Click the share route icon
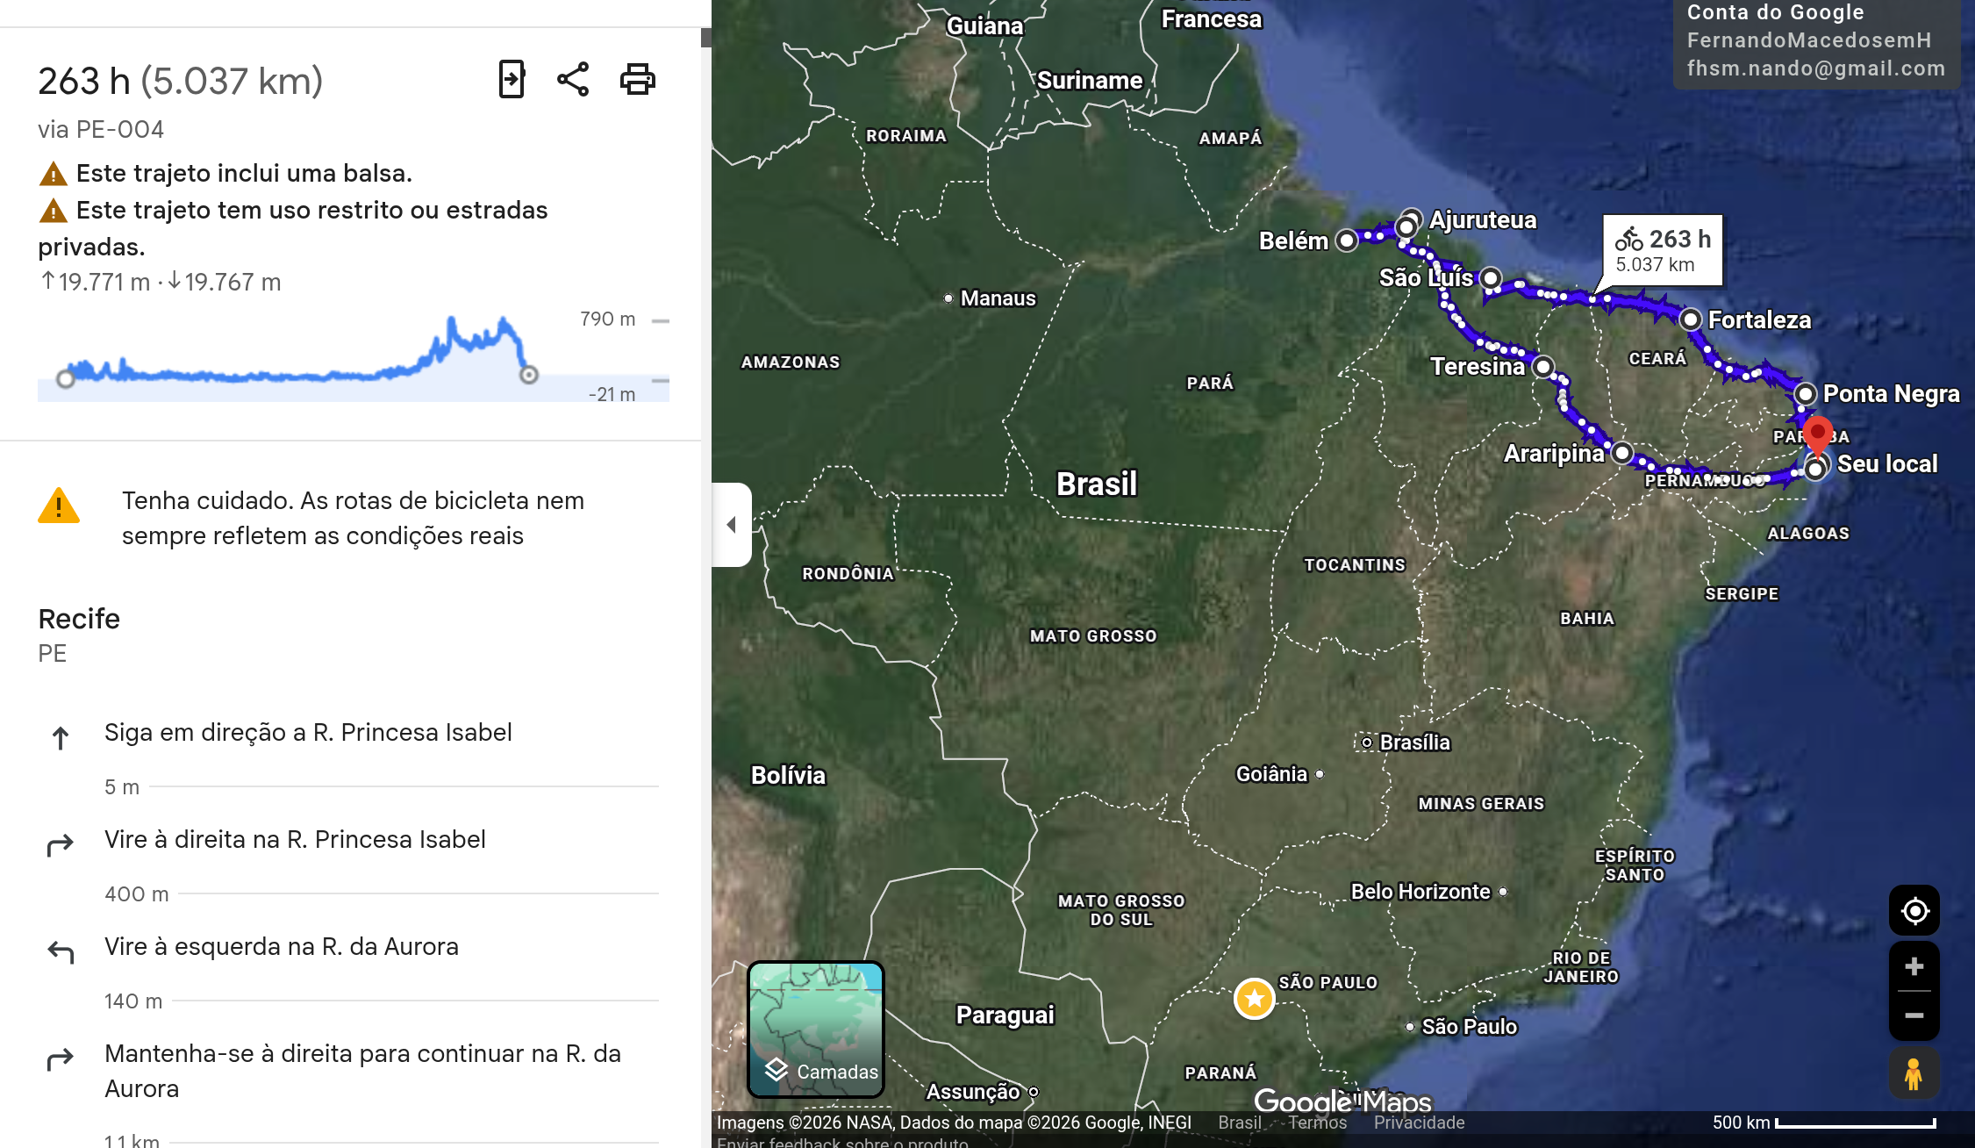 [573, 80]
